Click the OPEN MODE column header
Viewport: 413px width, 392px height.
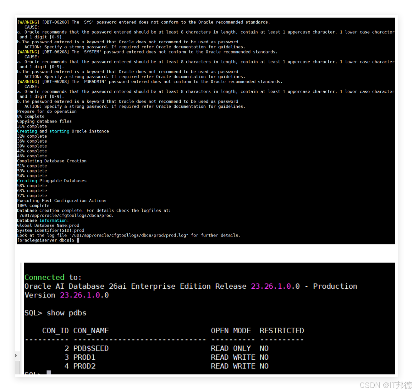[x=231, y=331]
